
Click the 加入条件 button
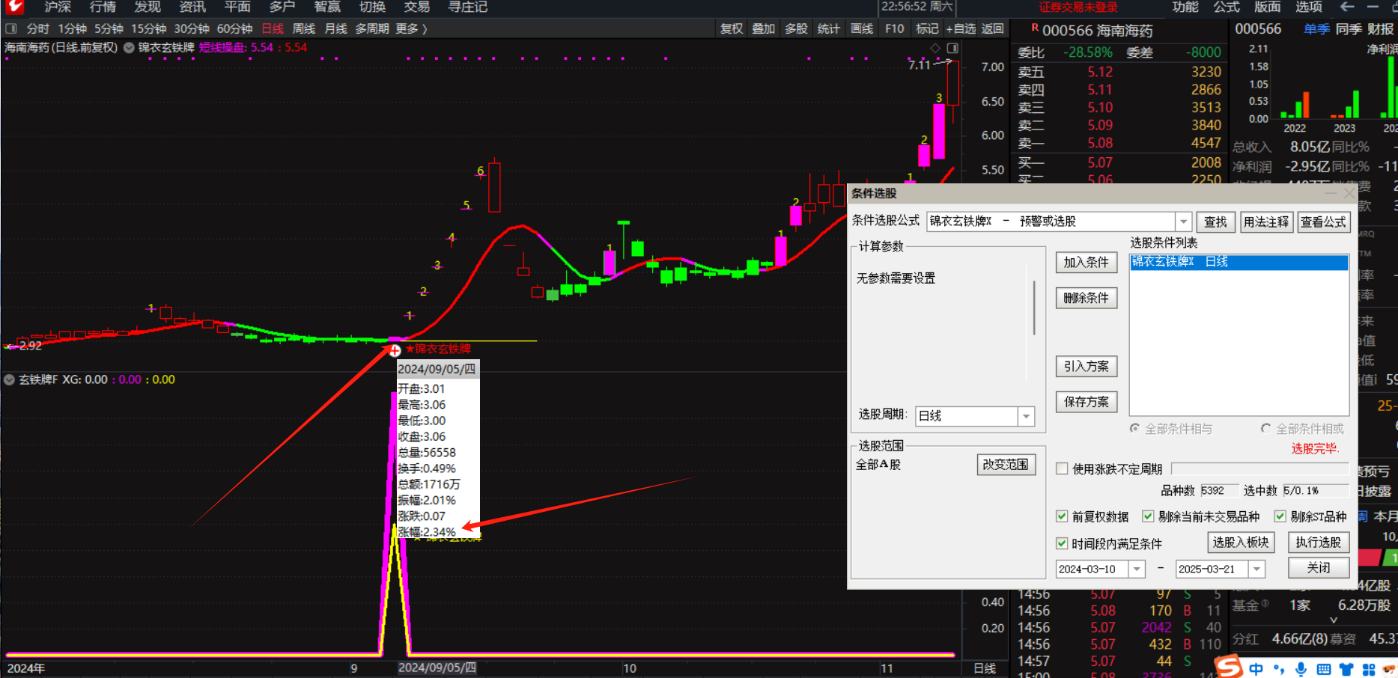tap(1086, 262)
